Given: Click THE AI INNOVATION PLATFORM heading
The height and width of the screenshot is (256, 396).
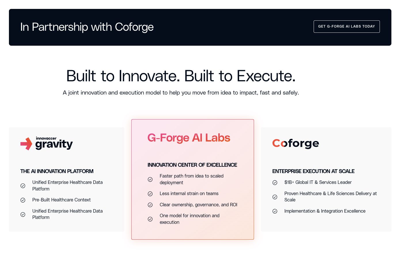Looking at the screenshot, I should coord(57,171).
